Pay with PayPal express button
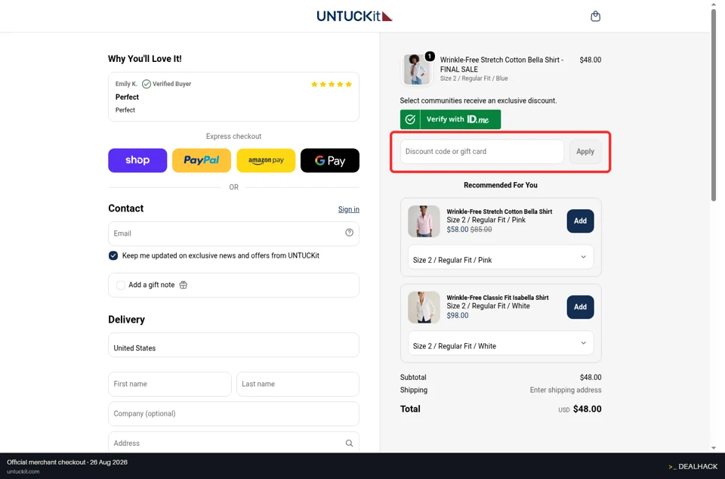Screen dimensions: 725x479 pyautogui.click(x=202, y=160)
